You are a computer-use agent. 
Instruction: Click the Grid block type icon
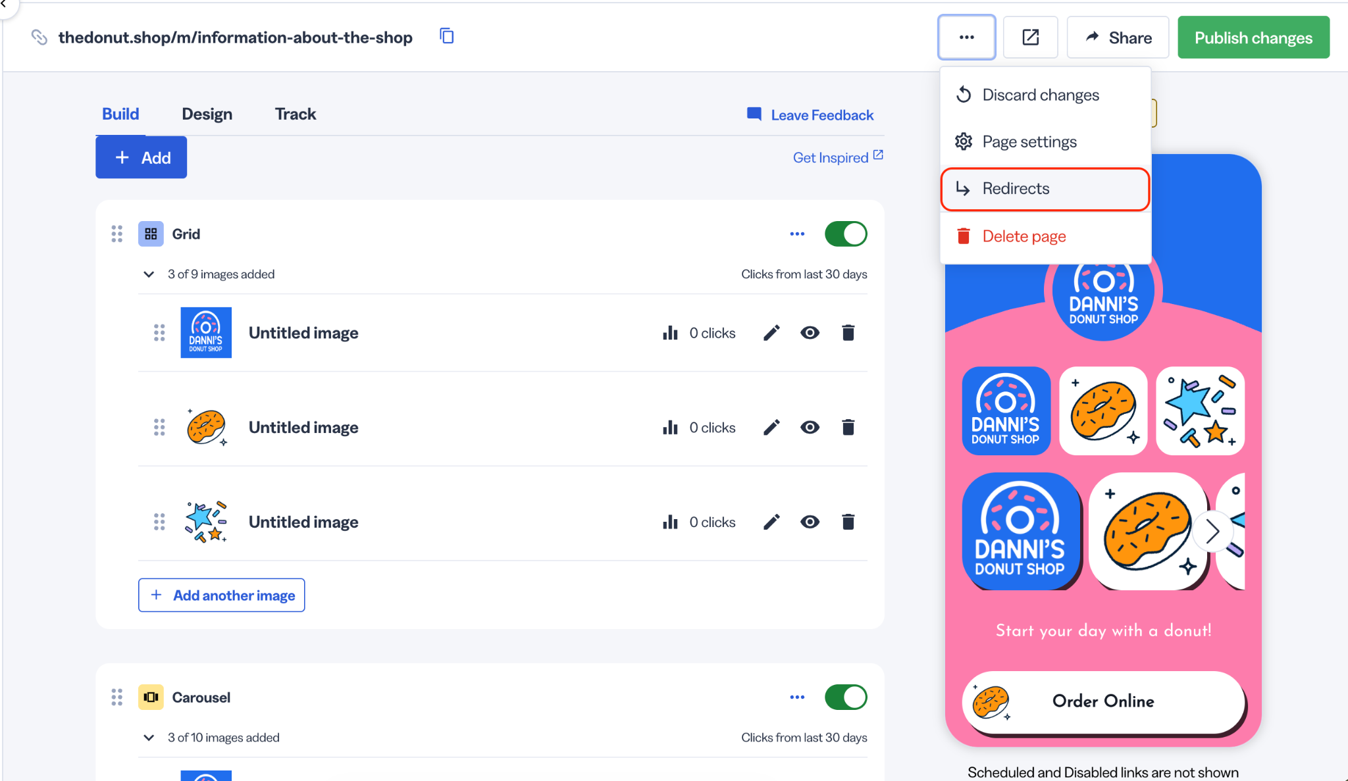(x=151, y=234)
